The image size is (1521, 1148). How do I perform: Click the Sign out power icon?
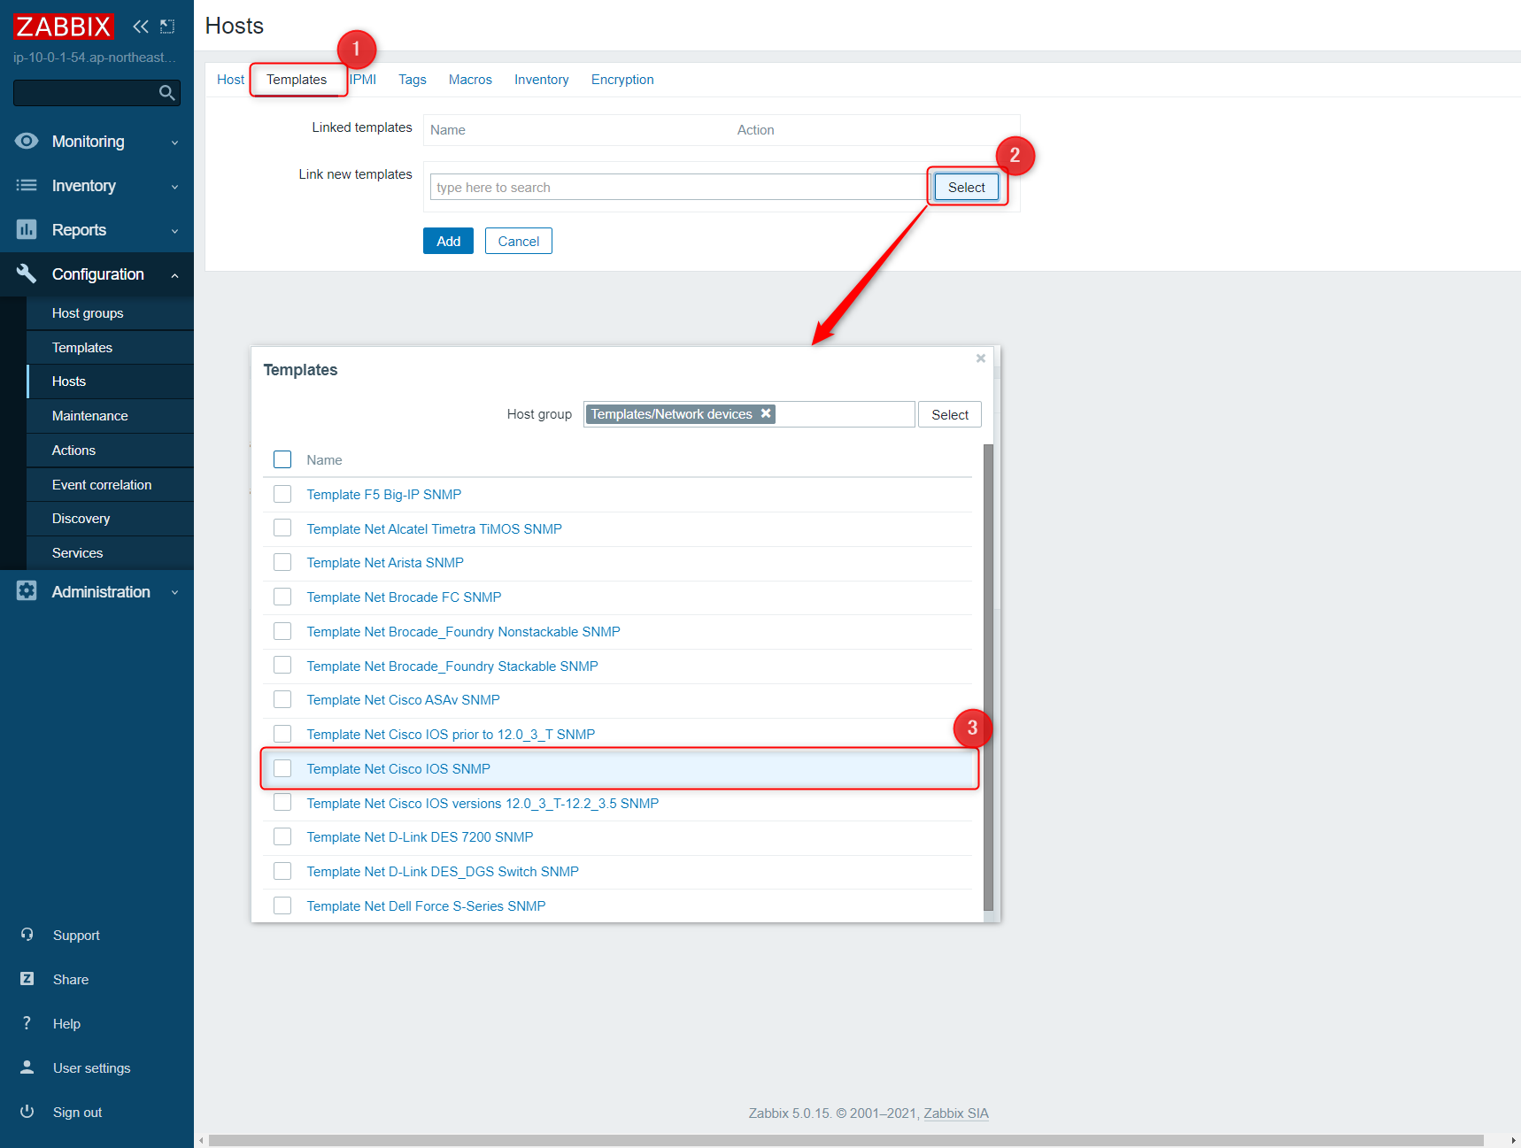coord(27,1112)
